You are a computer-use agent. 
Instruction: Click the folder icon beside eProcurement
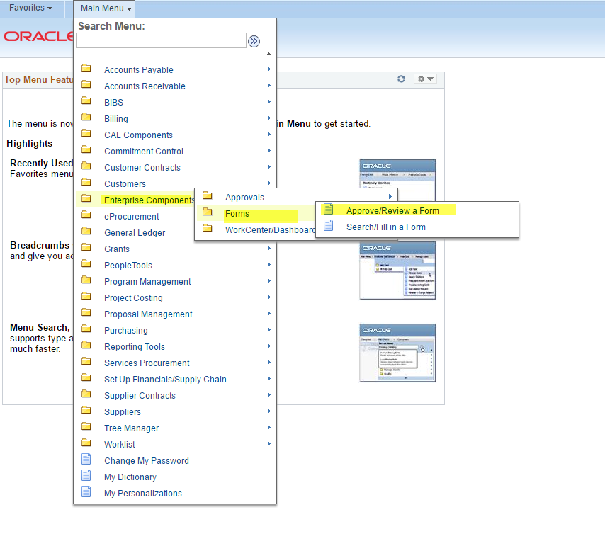click(x=86, y=215)
